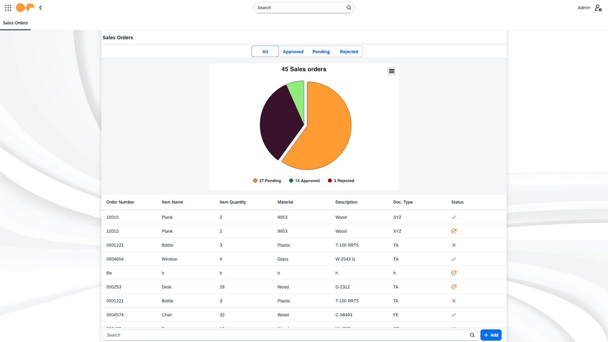This screenshot has height=342, width=608.
Task: Switch to the Sales Orders tab
Action: 15,23
